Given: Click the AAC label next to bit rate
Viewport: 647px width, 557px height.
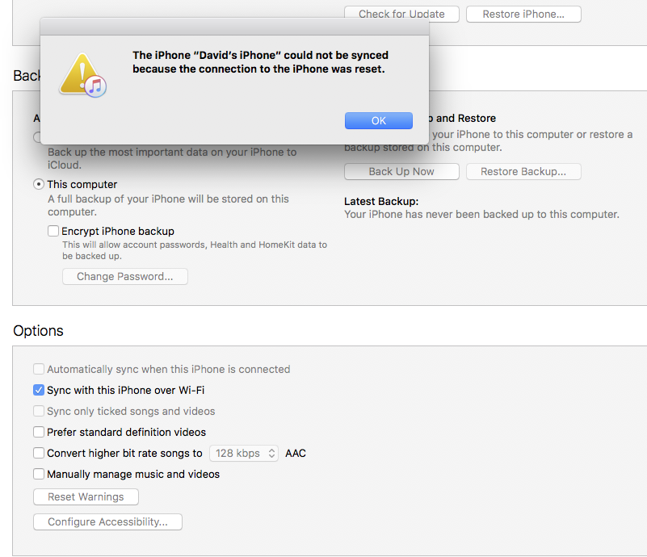Looking at the screenshot, I should click(x=296, y=453).
